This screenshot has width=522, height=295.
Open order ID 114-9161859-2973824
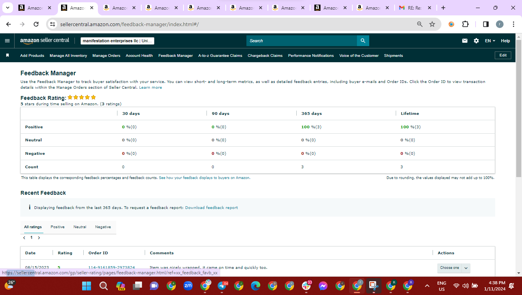pyautogui.click(x=112, y=268)
